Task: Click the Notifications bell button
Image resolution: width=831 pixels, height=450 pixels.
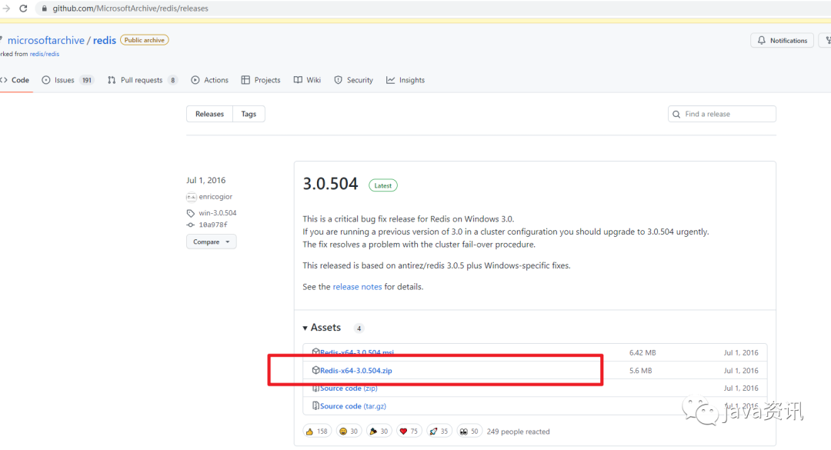Action: [x=783, y=40]
